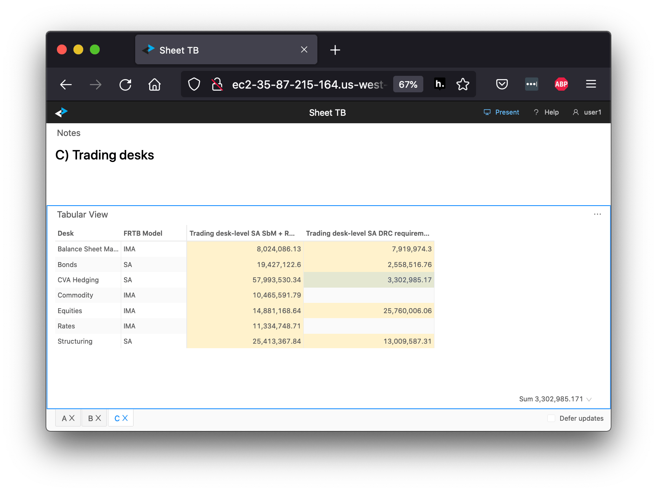Open a new browser tab
This screenshot has height=492, width=657.
tap(335, 50)
